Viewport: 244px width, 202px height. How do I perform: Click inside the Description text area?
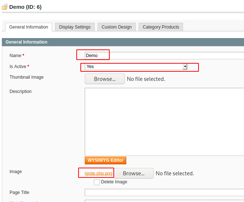click(164, 122)
